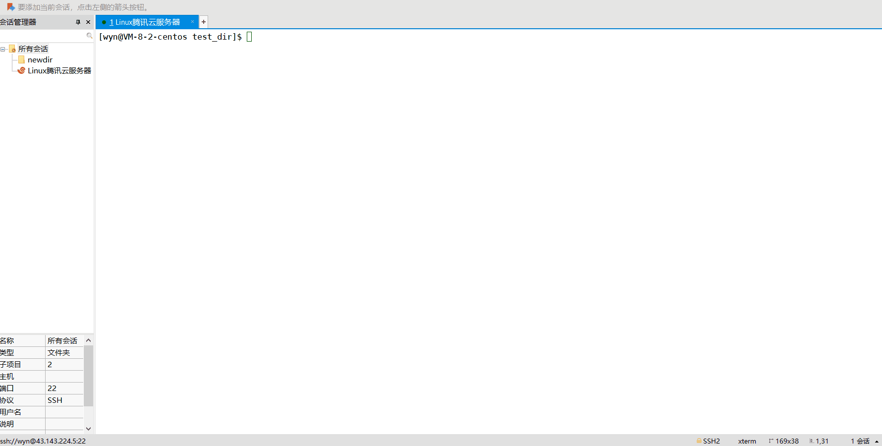Click the 会话管理器 panel title

click(x=18, y=22)
